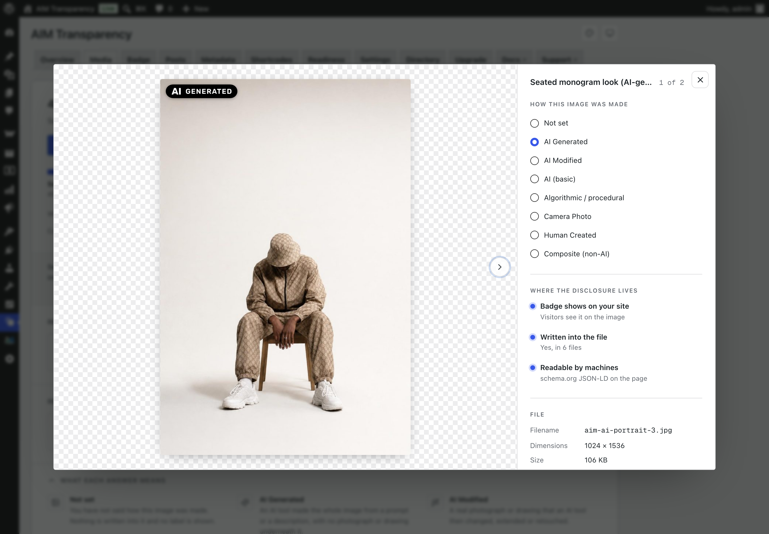Click the WHERE THE DISCLOSURE LIVES heading
Viewport: 769px width, 534px height.
pyautogui.click(x=584, y=291)
